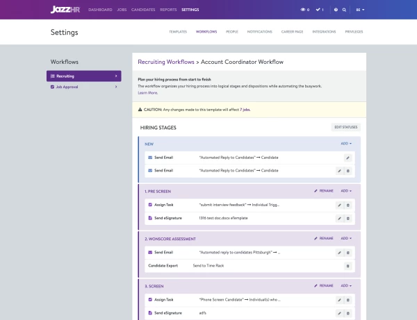Edit the Wonscore Send Email action

(339, 253)
